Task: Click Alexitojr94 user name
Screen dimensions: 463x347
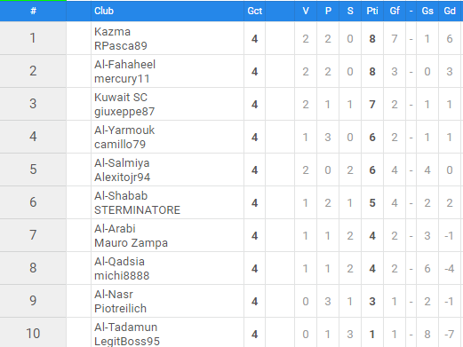Action: tap(122, 177)
